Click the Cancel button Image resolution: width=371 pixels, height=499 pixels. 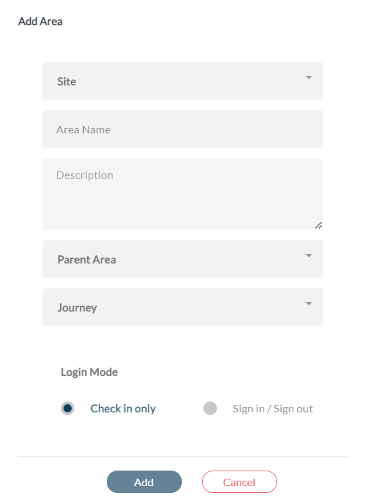[239, 482]
